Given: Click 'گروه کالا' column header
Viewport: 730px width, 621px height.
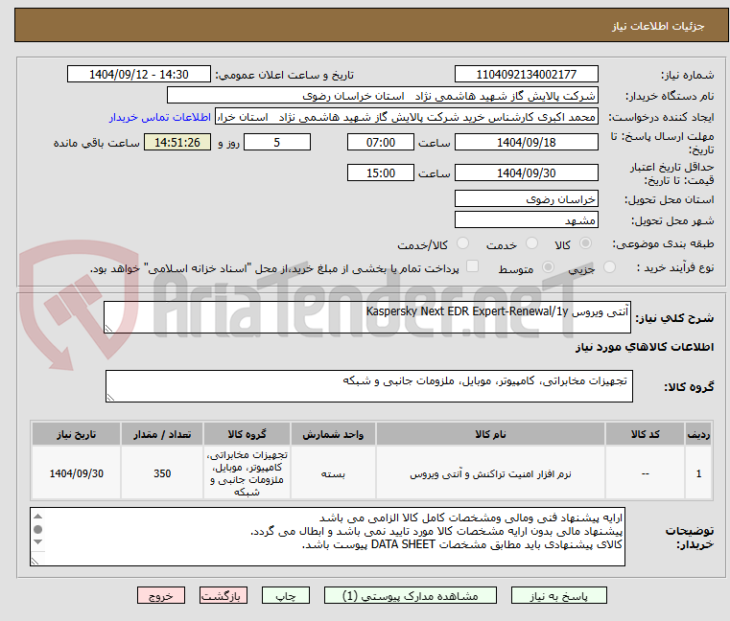Looking at the screenshot, I should coord(247,434).
